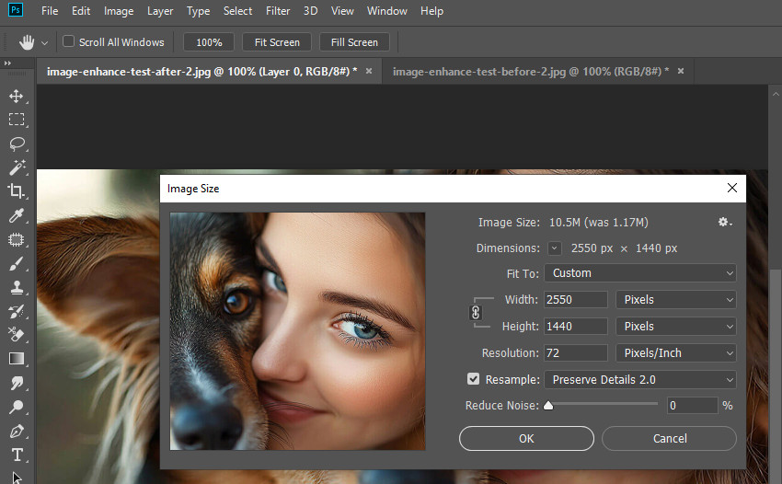This screenshot has height=484, width=782.
Task: Close the image-enhance-test-after-2.jpg tab
Action: [x=369, y=72]
